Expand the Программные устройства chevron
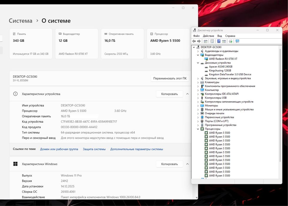This screenshot has width=288, height=206. [198, 125]
